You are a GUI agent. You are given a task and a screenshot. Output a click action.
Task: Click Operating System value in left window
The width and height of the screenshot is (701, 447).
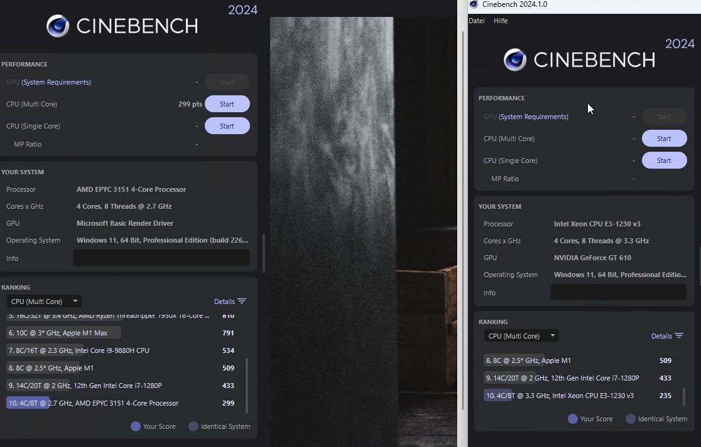coord(162,240)
